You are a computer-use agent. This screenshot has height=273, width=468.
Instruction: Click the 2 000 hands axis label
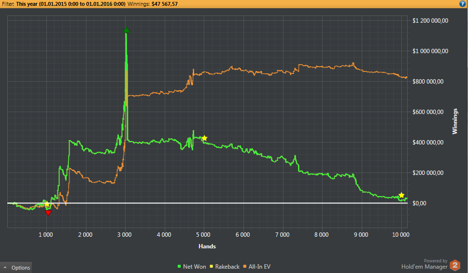[x=85, y=235]
